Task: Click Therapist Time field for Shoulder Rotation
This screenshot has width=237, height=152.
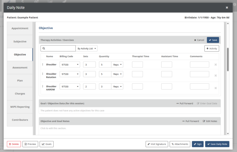Action: point(137,74)
